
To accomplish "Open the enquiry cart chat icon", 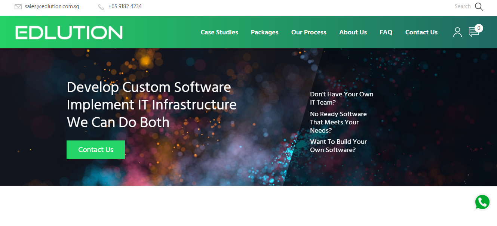I will click(x=473, y=32).
